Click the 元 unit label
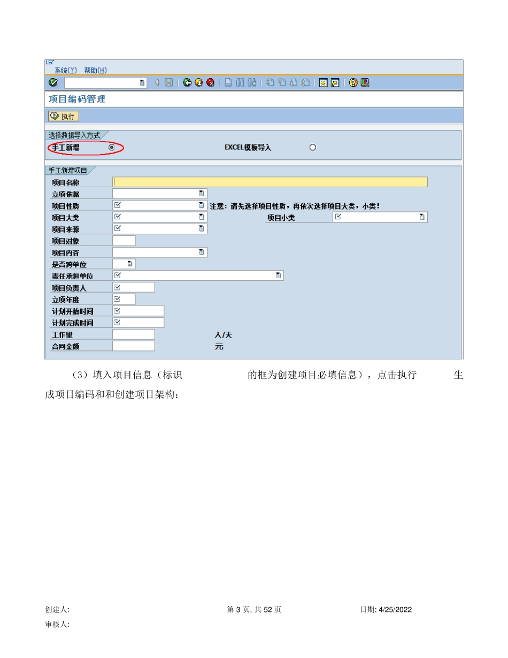The height and width of the screenshot is (658, 508). point(219,347)
